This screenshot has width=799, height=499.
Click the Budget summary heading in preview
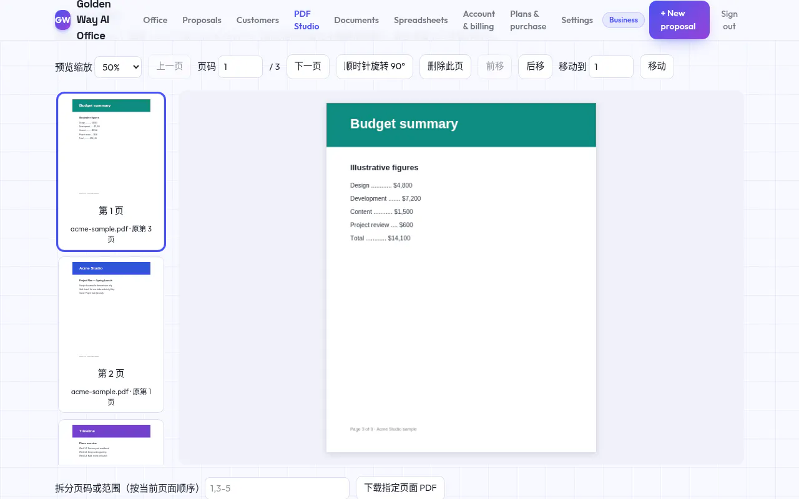(x=404, y=124)
